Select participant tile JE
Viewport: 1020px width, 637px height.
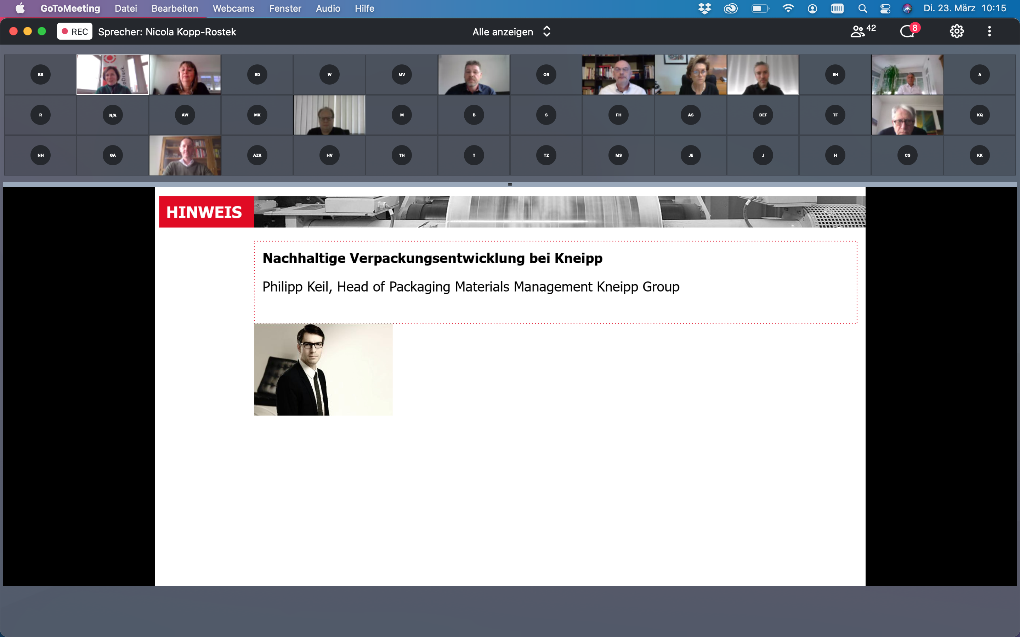691,155
